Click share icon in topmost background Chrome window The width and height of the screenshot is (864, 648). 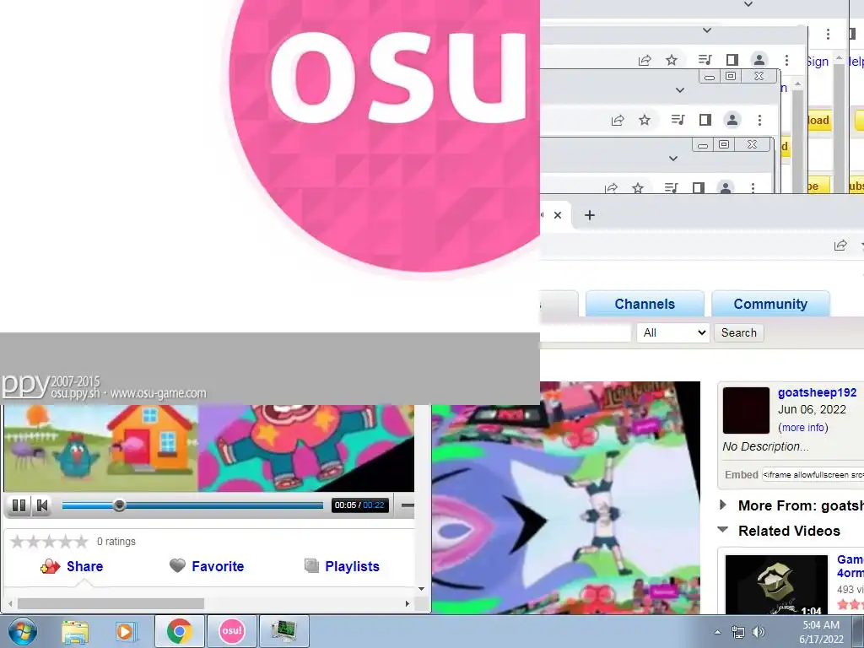(645, 60)
